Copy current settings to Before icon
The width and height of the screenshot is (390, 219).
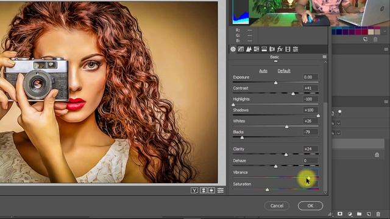(x=211, y=190)
